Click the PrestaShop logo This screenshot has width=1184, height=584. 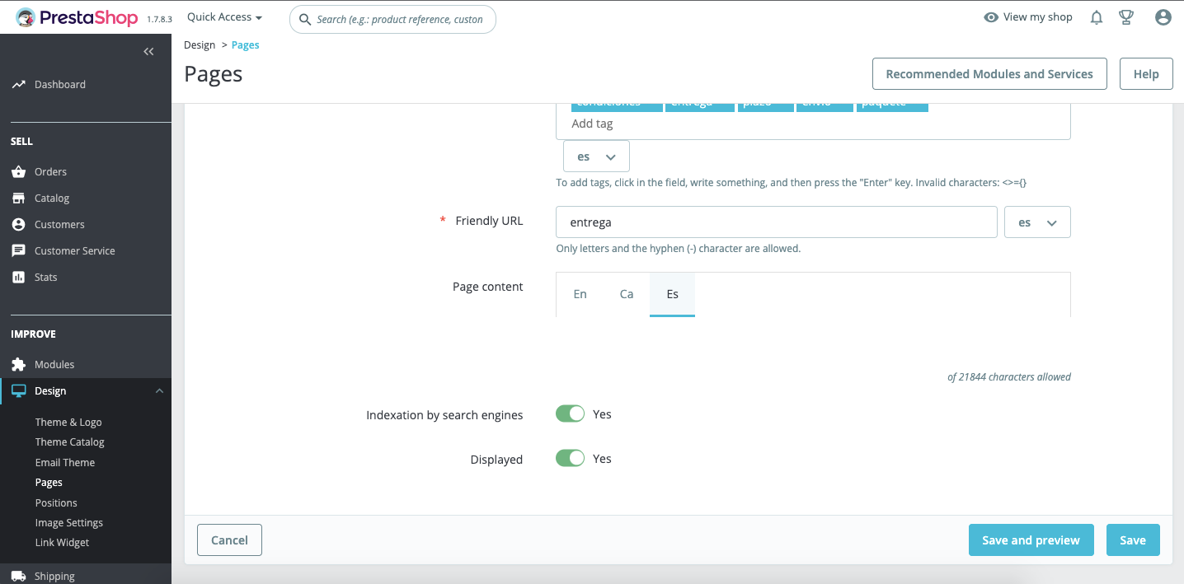click(x=77, y=17)
